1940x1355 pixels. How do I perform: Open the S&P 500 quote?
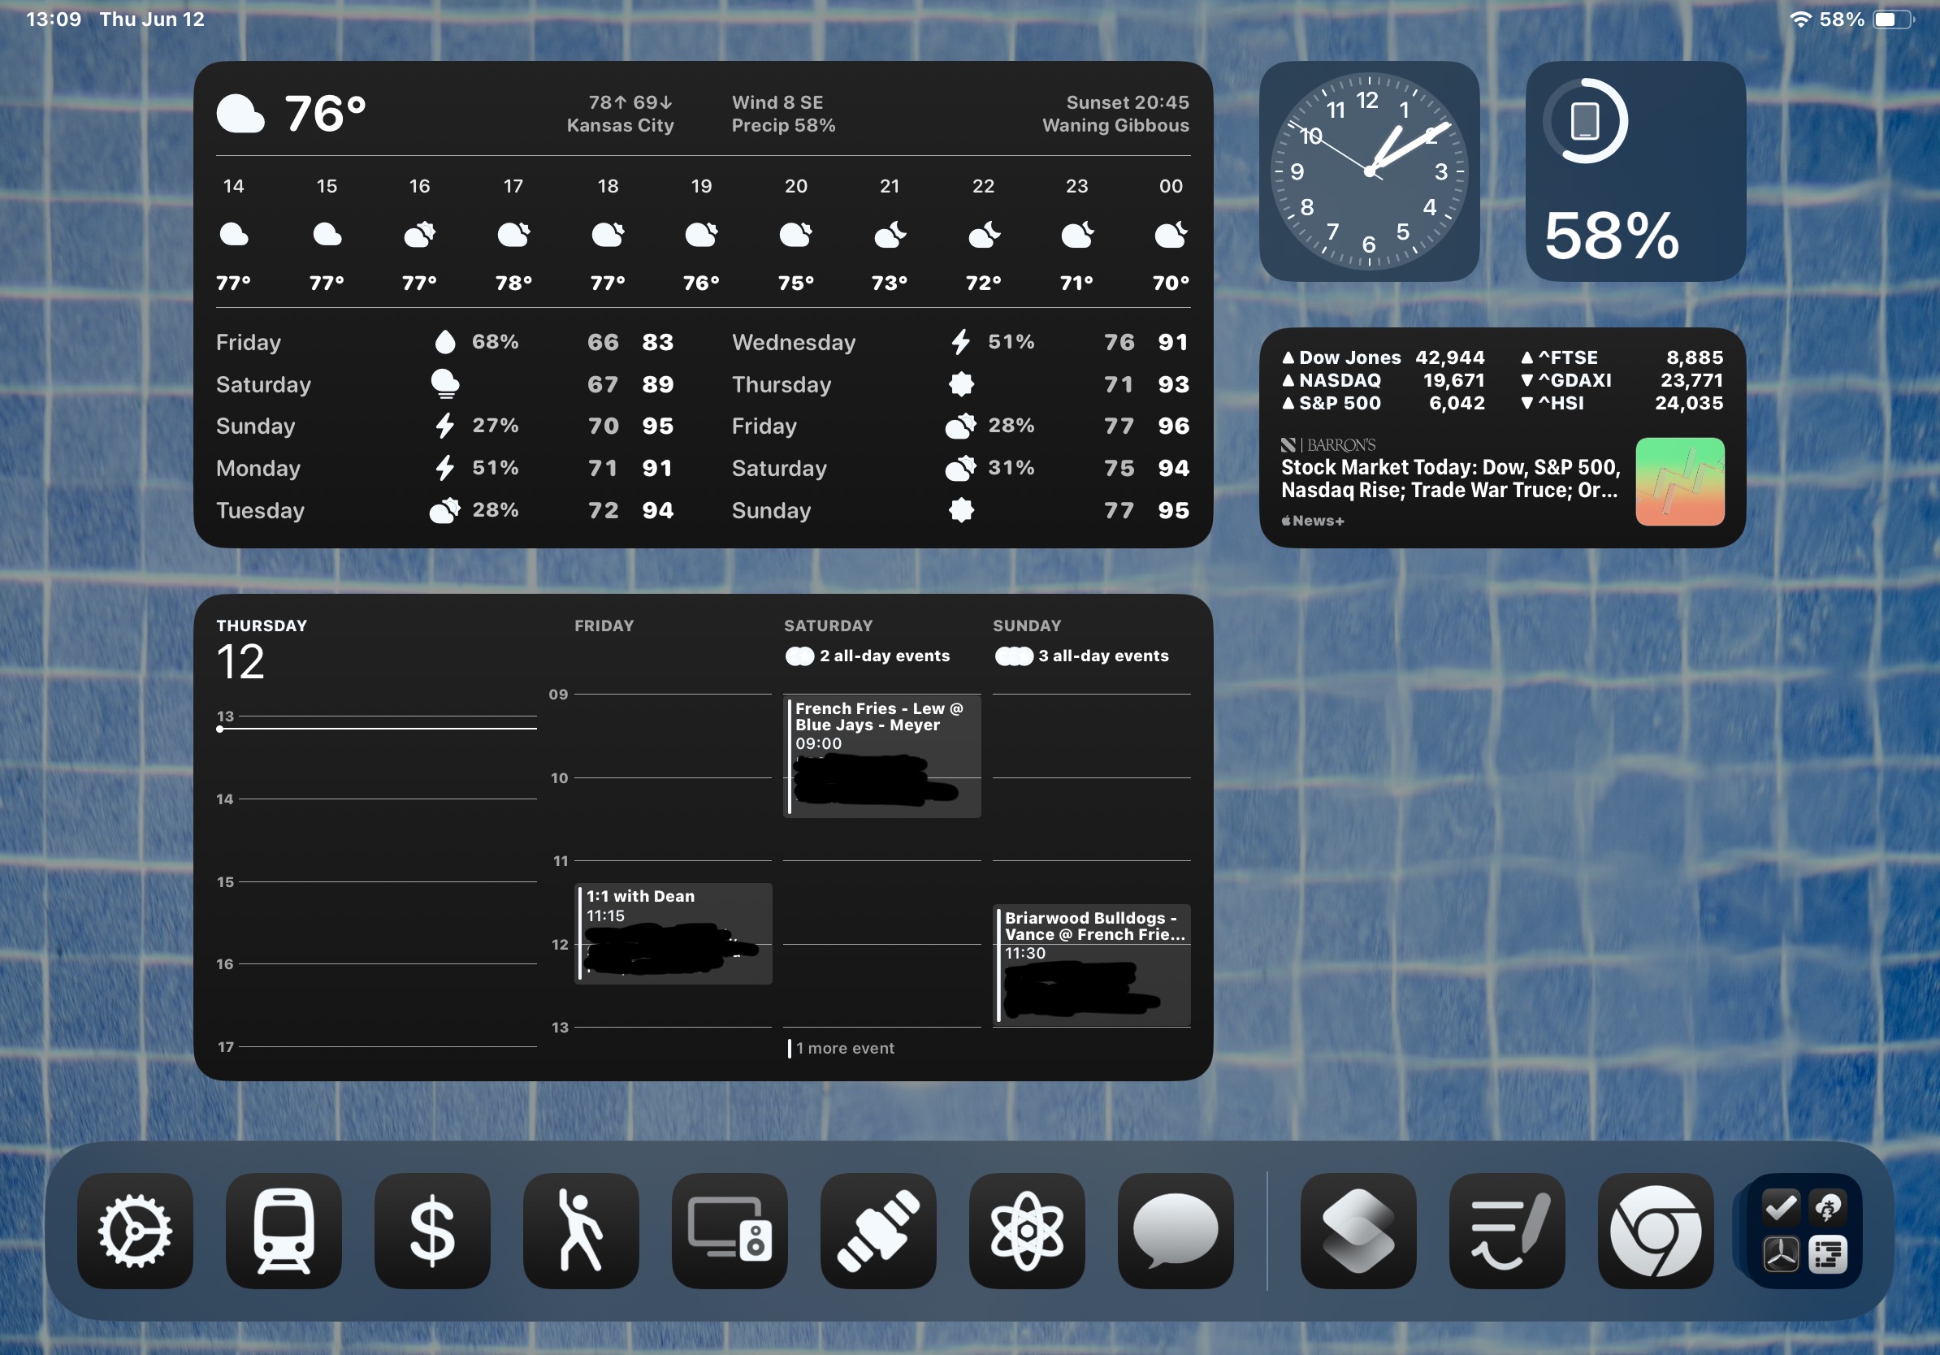point(1384,403)
